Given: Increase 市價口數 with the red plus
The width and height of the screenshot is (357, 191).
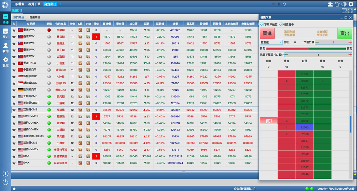Looking at the screenshot, I should 350,42.
